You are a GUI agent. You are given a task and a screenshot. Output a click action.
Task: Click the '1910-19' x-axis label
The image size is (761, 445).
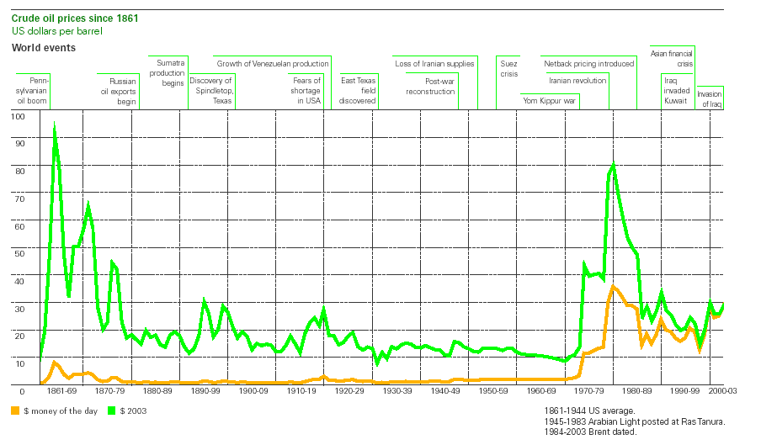click(301, 390)
